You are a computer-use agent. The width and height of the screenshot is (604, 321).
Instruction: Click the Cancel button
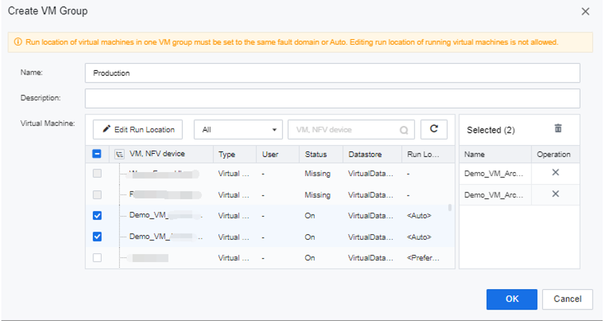pyautogui.click(x=567, y=299)
